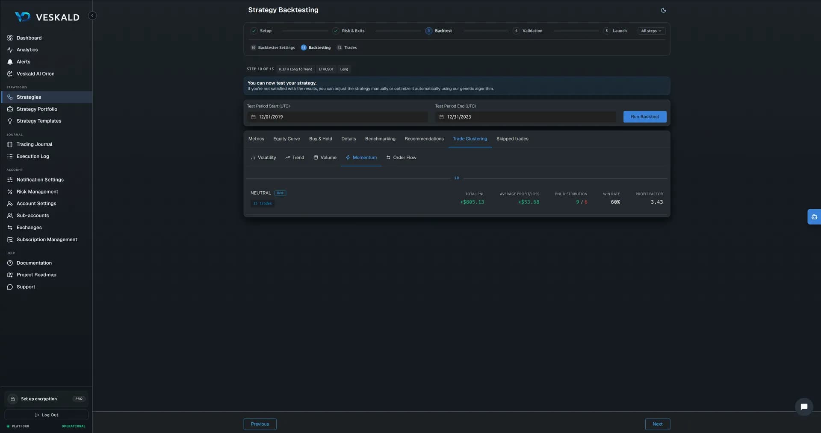Switch to the Recommendations tab

pos(424,139)
